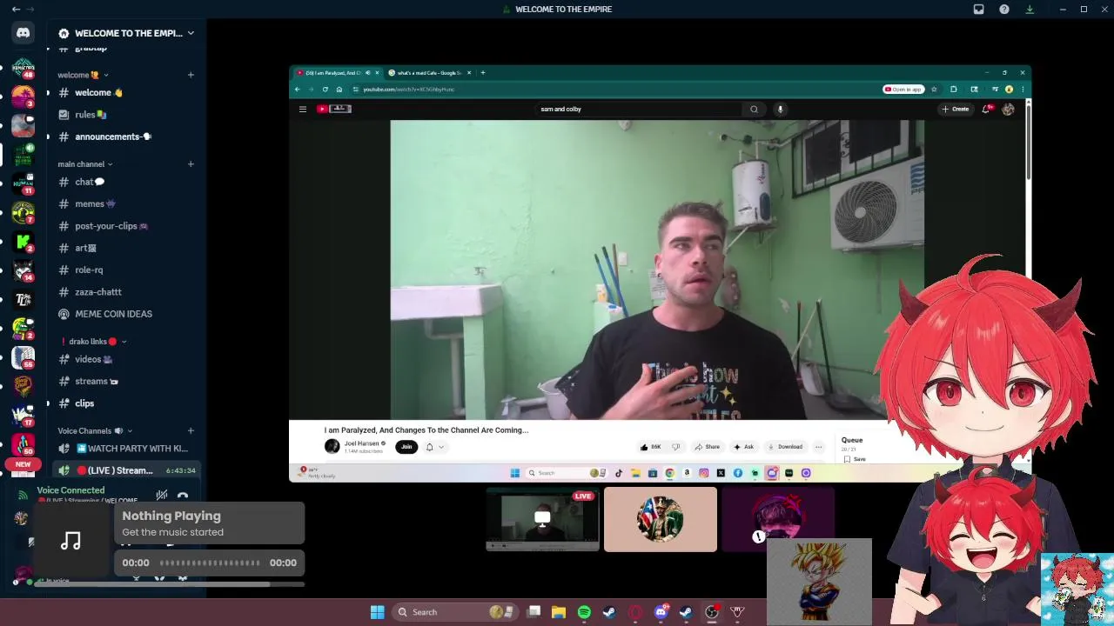Start YouTube voice search microphone

[x=781, y=110]
